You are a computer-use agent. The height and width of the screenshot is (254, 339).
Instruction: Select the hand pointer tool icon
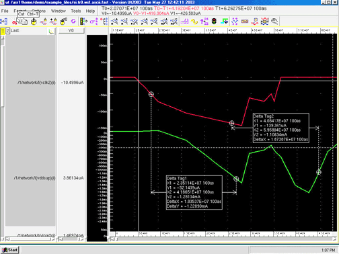[x=274, y=22]
